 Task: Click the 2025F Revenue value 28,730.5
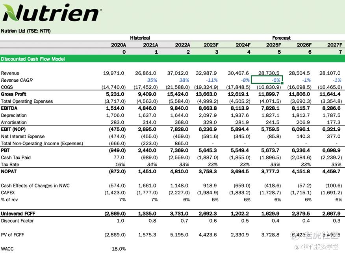click(x=269, y=73)
